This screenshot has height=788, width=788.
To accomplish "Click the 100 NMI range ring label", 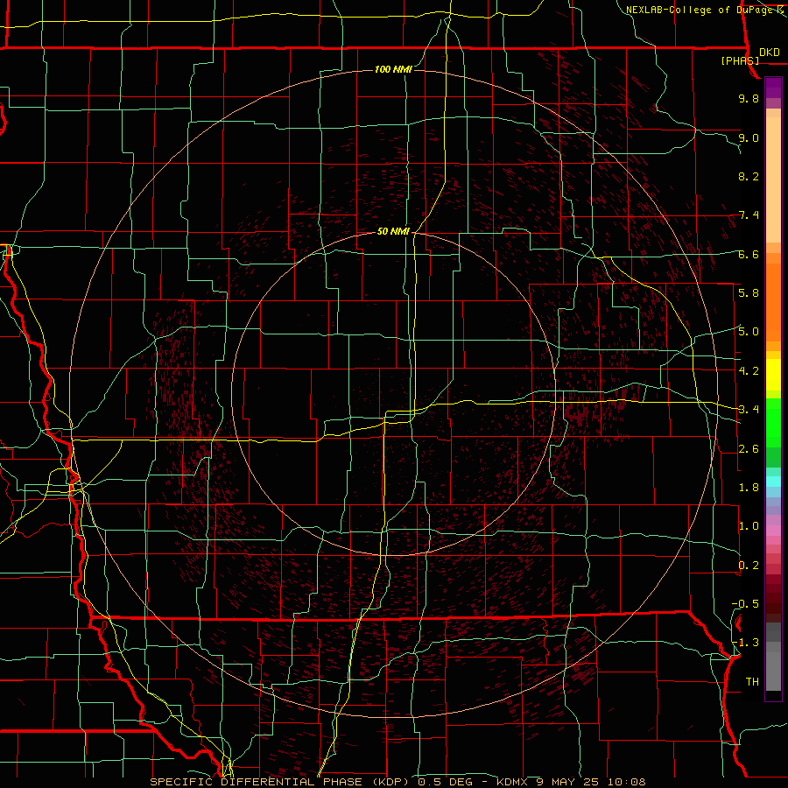I will click(x=393, y=69).
